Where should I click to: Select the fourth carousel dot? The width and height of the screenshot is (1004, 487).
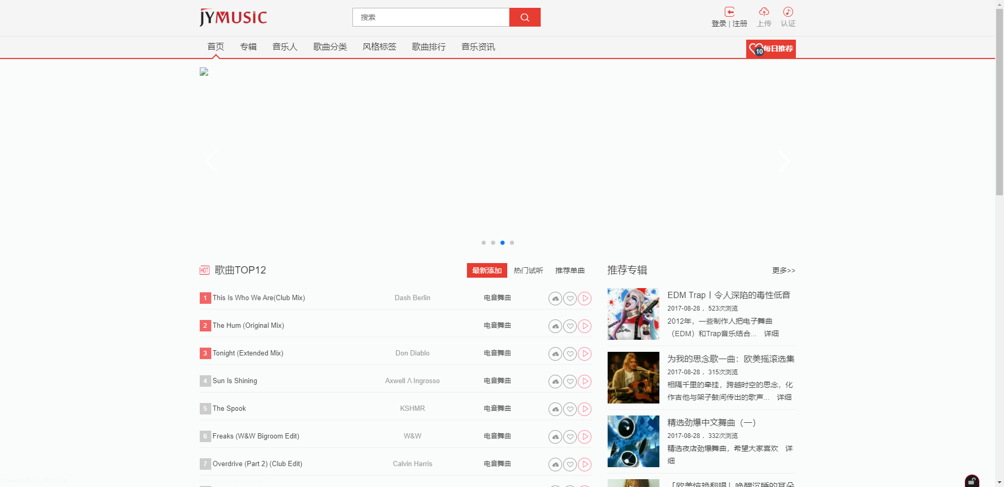[512, 243]
